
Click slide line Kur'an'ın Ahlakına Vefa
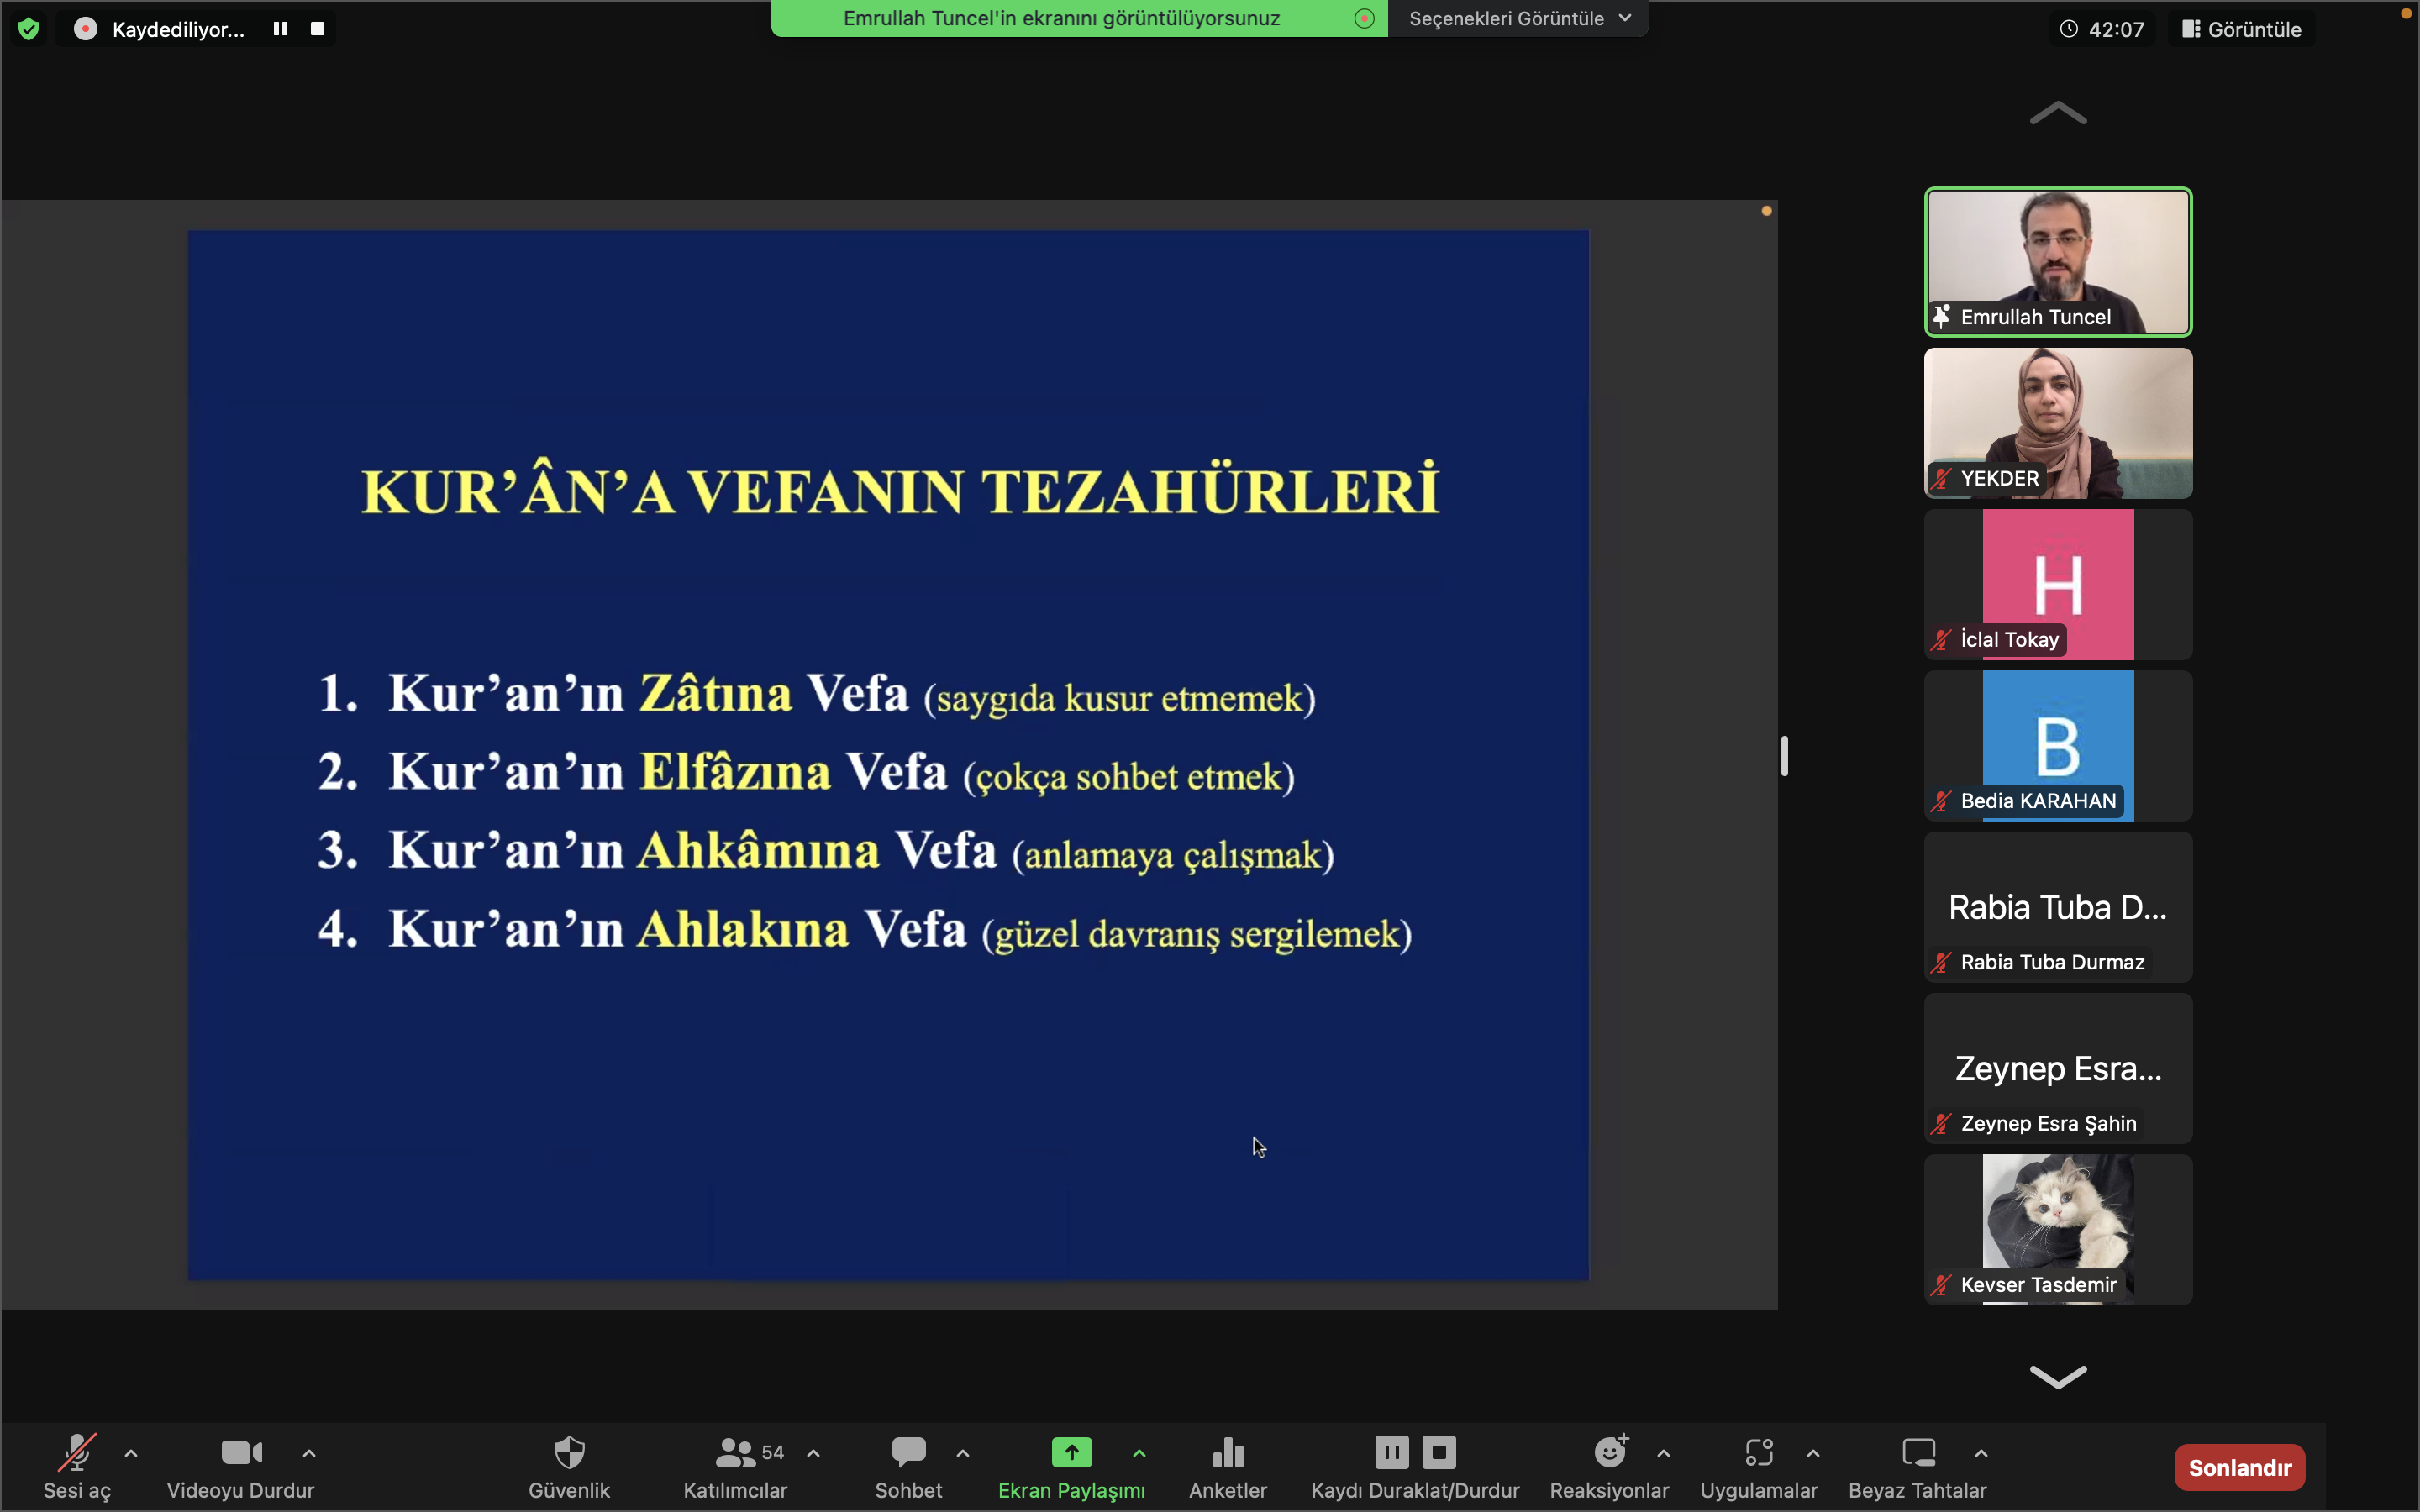865,930
